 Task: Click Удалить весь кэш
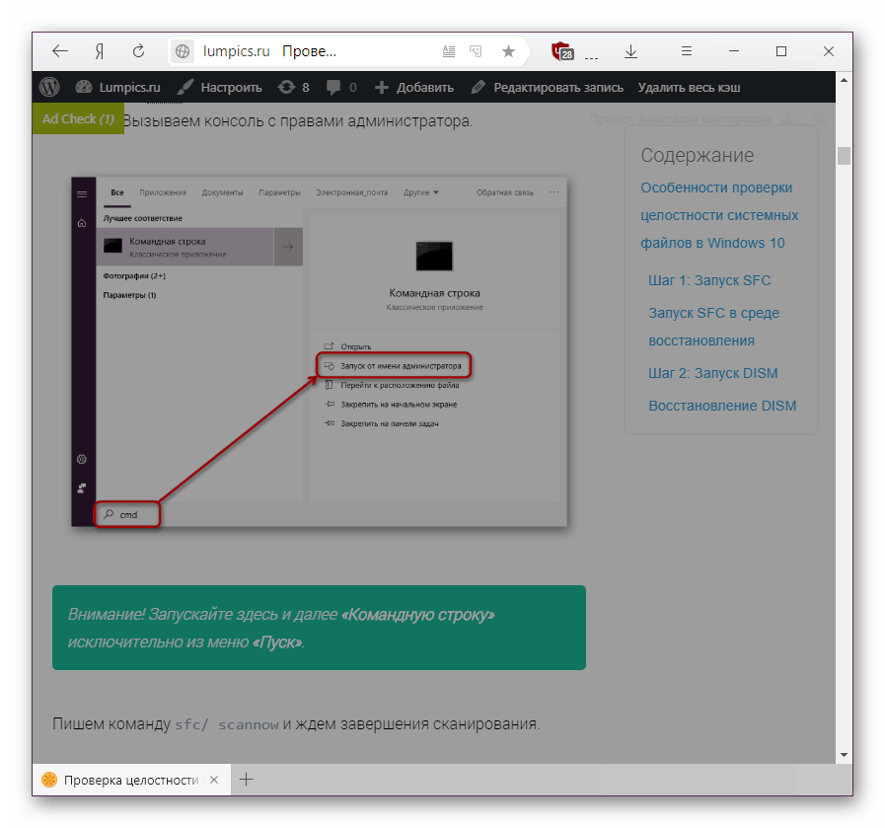click(689, 88)
